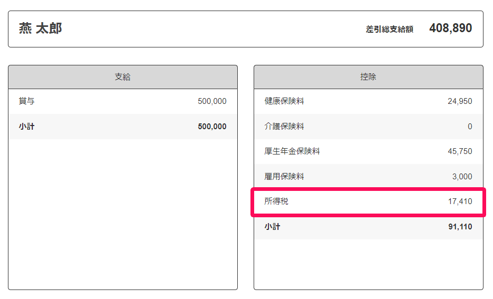Viewport: 493px width, 299px height.
Task: Click the deduction subtotal 91,110
Action: pyautogui.click(x=460, y=227)
